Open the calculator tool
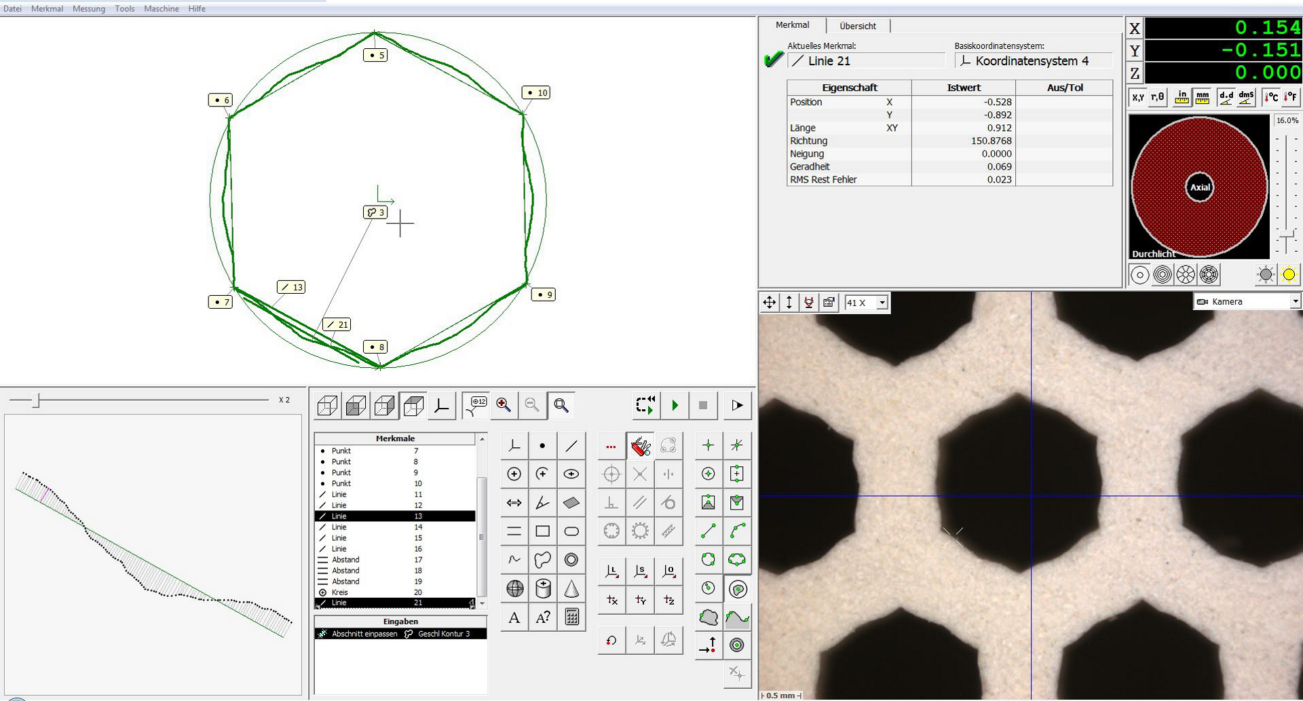 point(571,617)
